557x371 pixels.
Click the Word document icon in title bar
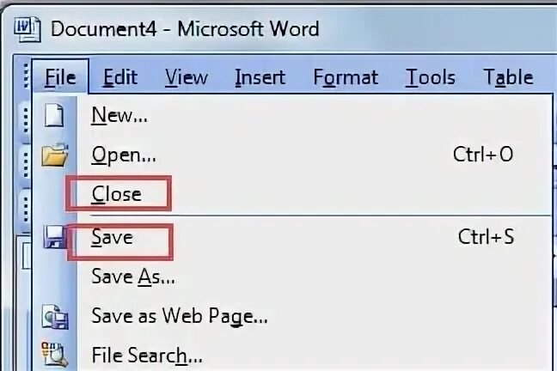(28, 29)
